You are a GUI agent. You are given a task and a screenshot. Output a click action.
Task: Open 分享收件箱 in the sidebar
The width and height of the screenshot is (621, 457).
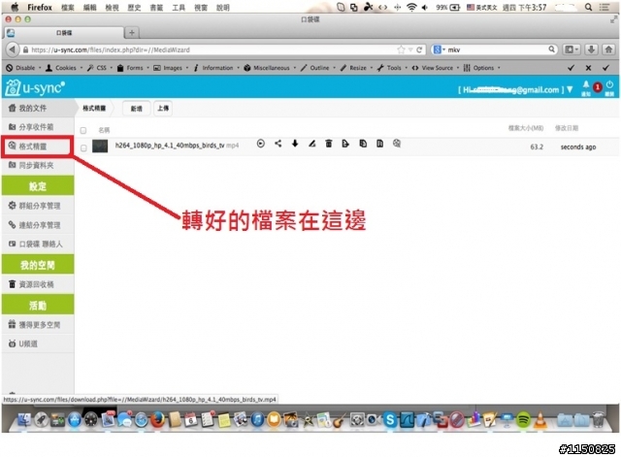[x=38, y=127]
